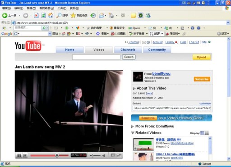Pause the video with the pause button
This screenshot has height=167, width=231.
point(19,155)
